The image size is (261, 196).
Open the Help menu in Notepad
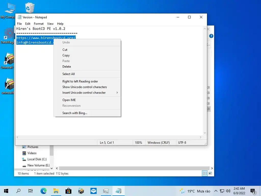click(x=60, y=24)
